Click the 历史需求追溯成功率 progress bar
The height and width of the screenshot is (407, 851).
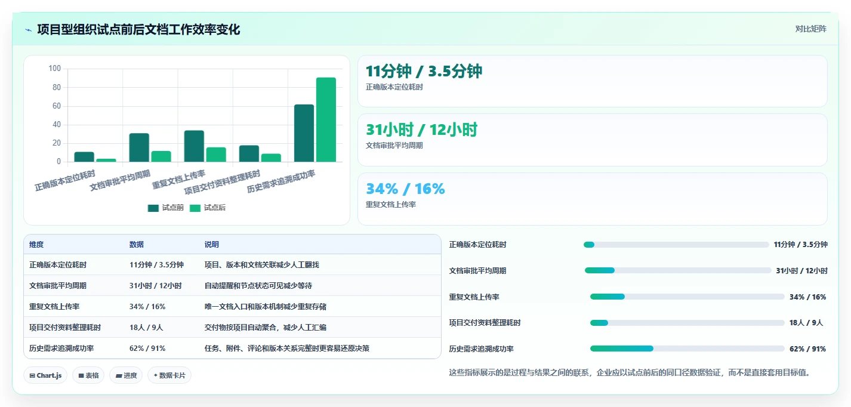coord(687,349)
